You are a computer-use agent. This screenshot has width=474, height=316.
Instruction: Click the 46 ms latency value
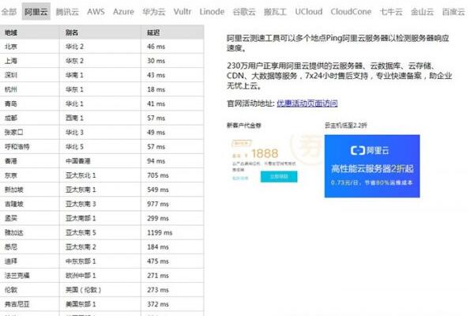(x=156, y=47)
